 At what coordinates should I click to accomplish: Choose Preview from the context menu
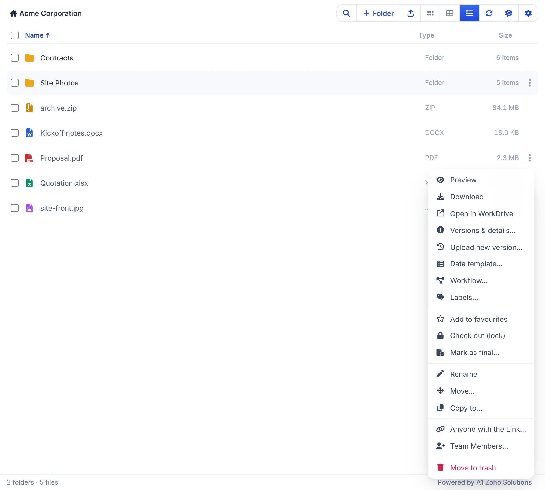(x=481, y=180)
